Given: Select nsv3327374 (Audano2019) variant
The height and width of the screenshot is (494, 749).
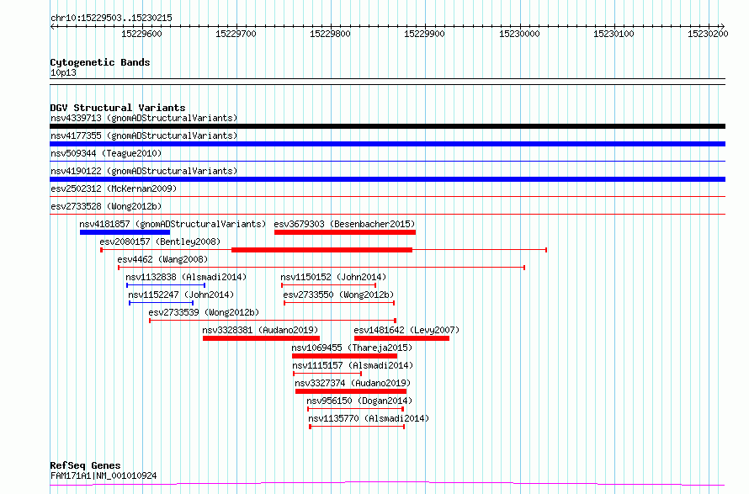Looking at the screenshot, I should (x=353, y=383).
